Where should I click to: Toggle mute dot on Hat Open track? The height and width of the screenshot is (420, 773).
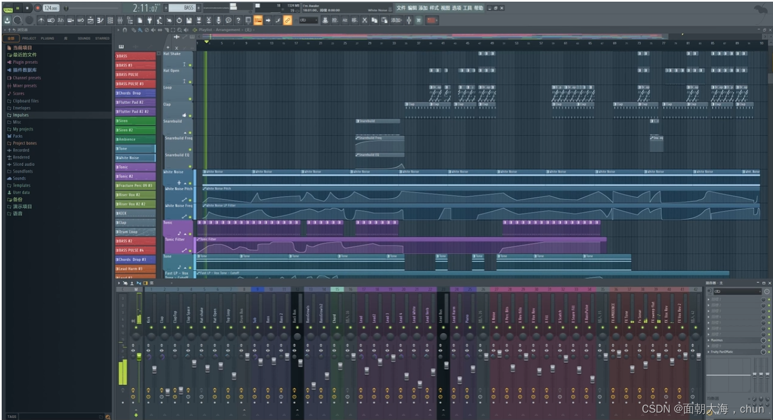[190, 83]
